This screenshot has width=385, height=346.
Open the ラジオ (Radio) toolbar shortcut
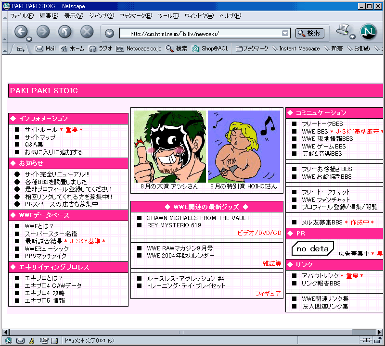click(101, 49)
